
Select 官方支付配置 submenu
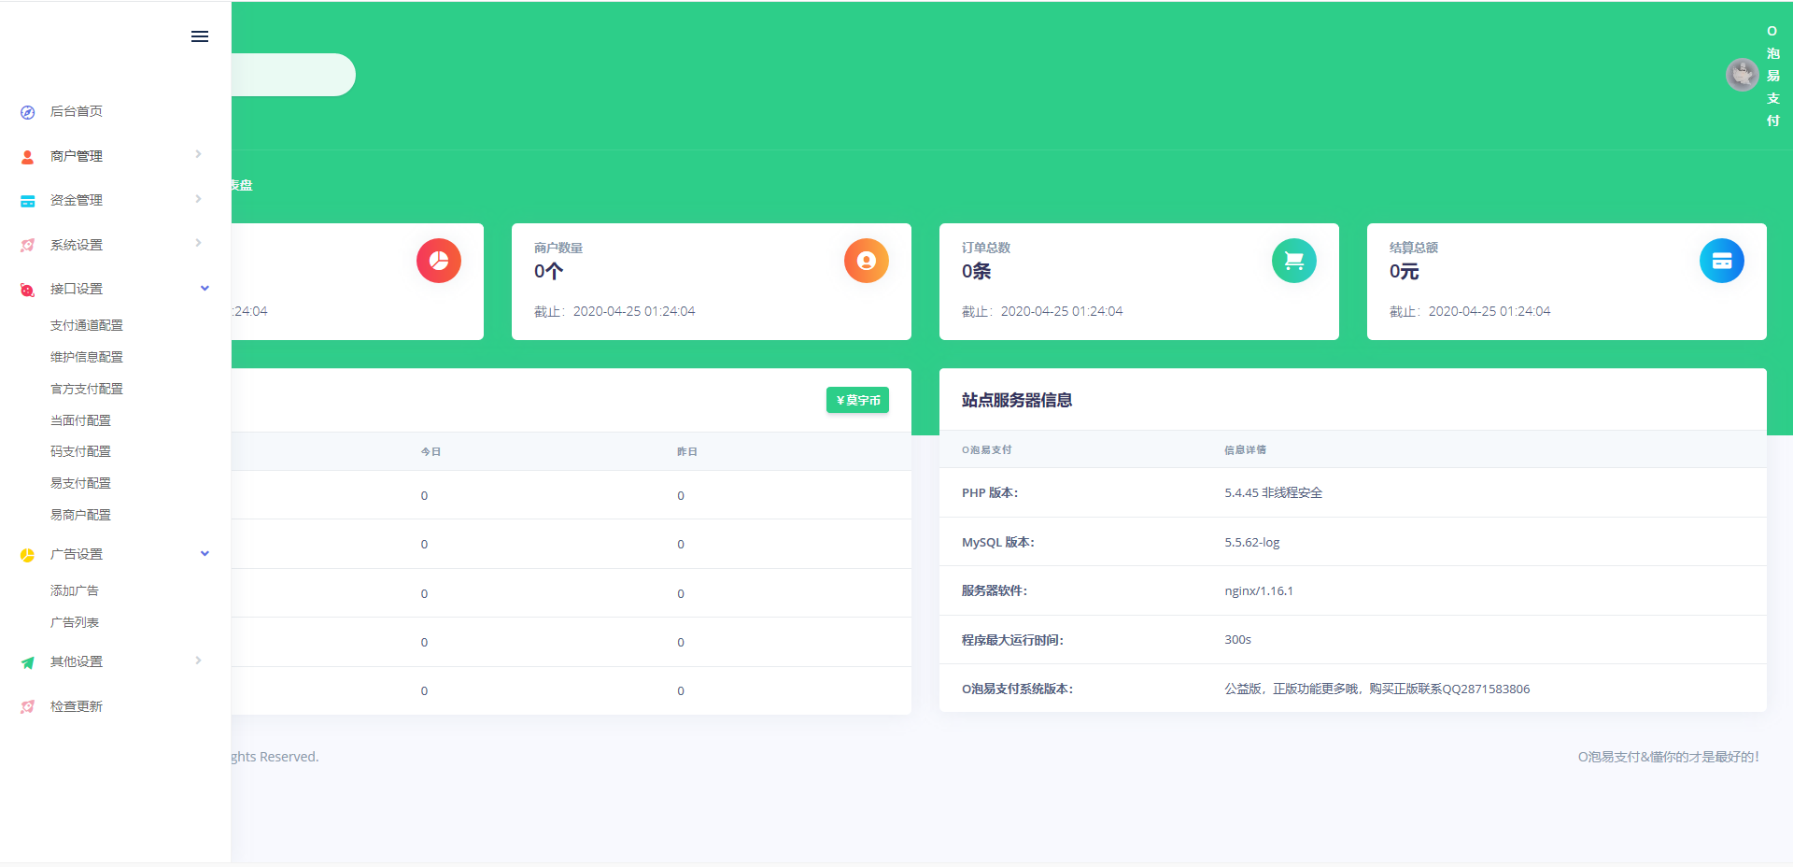[x=87, y=389]
